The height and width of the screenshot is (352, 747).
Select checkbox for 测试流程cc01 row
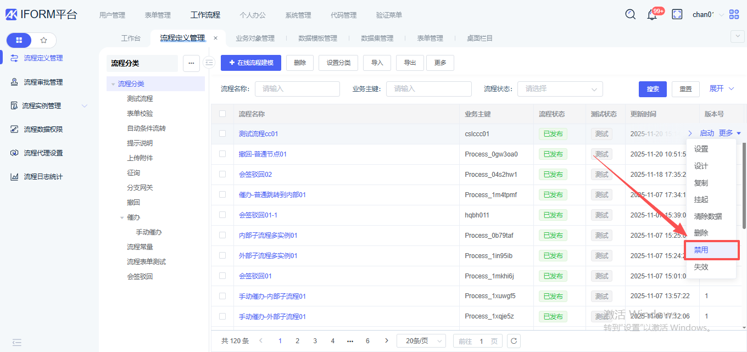click(x=222, y=133)
